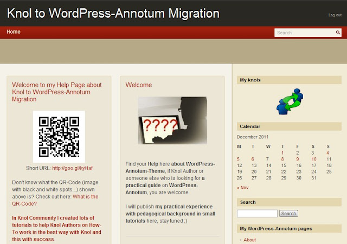Open calendar date 9
Viewport: 347px width, 244px height.
coord(298,159)
